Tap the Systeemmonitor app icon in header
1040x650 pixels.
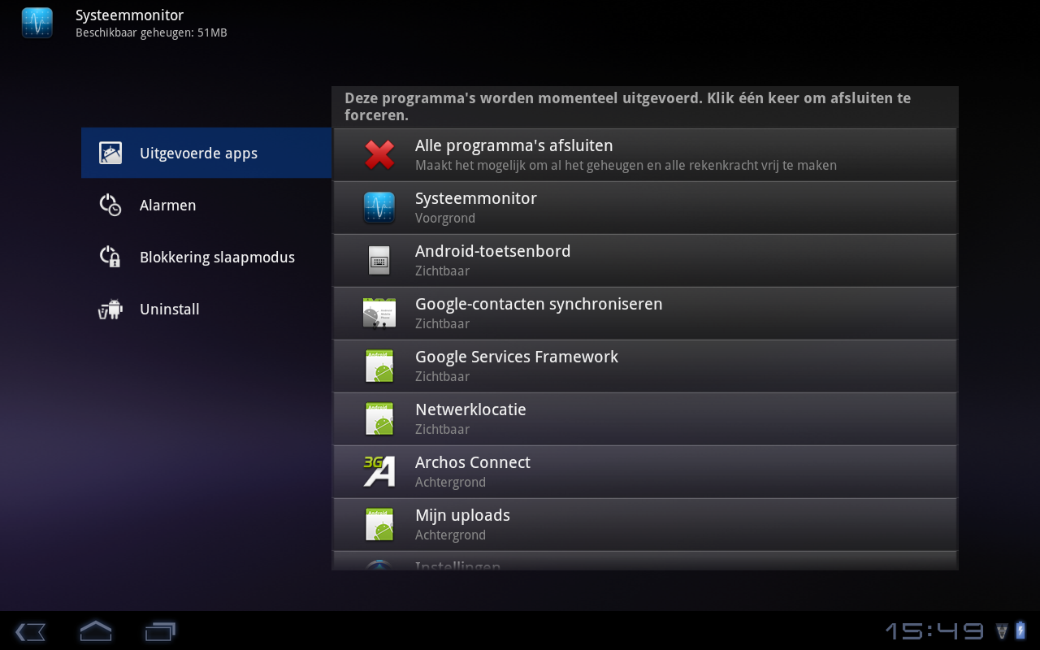tap(37, 23)
